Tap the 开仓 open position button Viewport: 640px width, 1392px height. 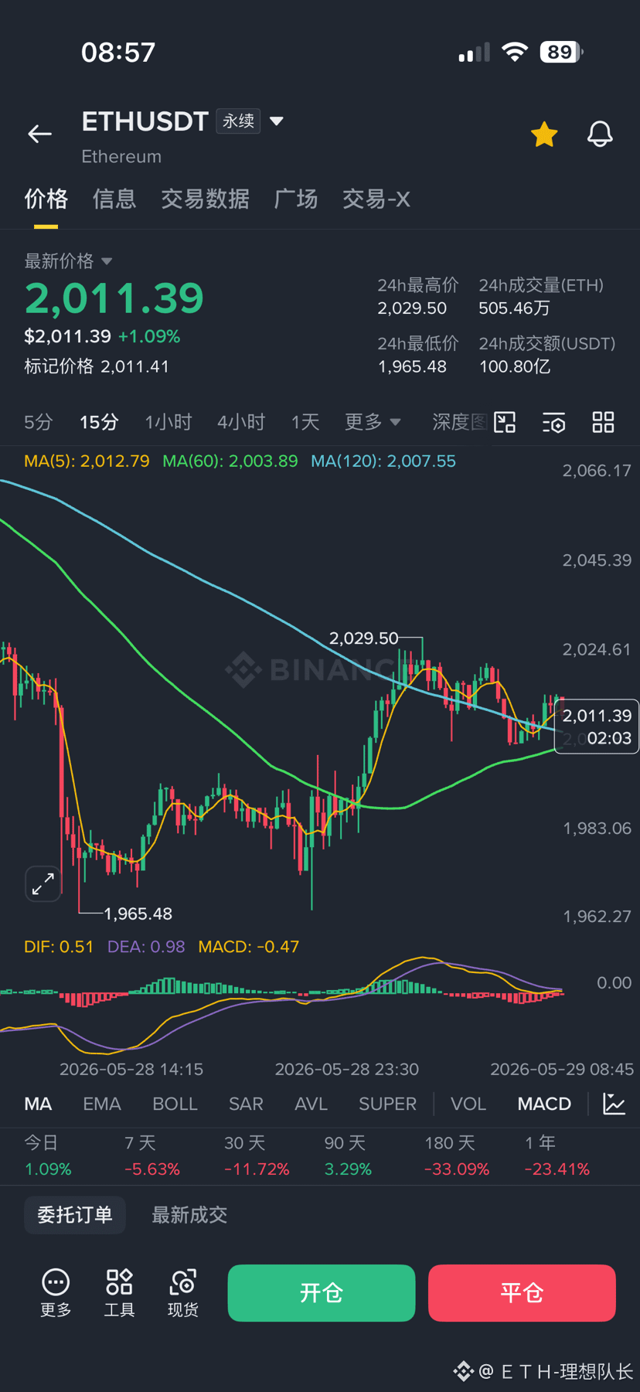point(322,1293)
